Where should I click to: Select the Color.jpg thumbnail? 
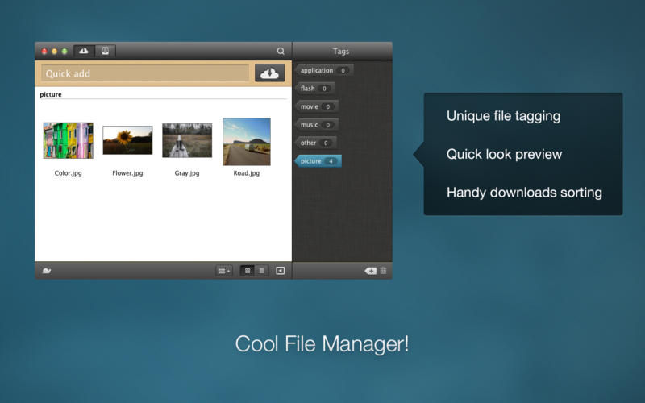click(x=69, y=140)
